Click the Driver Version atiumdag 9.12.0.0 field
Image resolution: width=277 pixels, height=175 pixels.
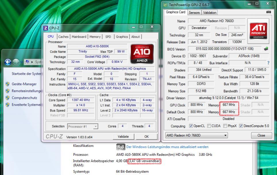(x=228, y=98)
